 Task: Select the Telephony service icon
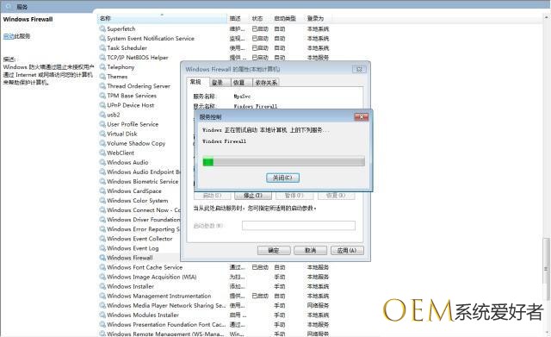102,66
